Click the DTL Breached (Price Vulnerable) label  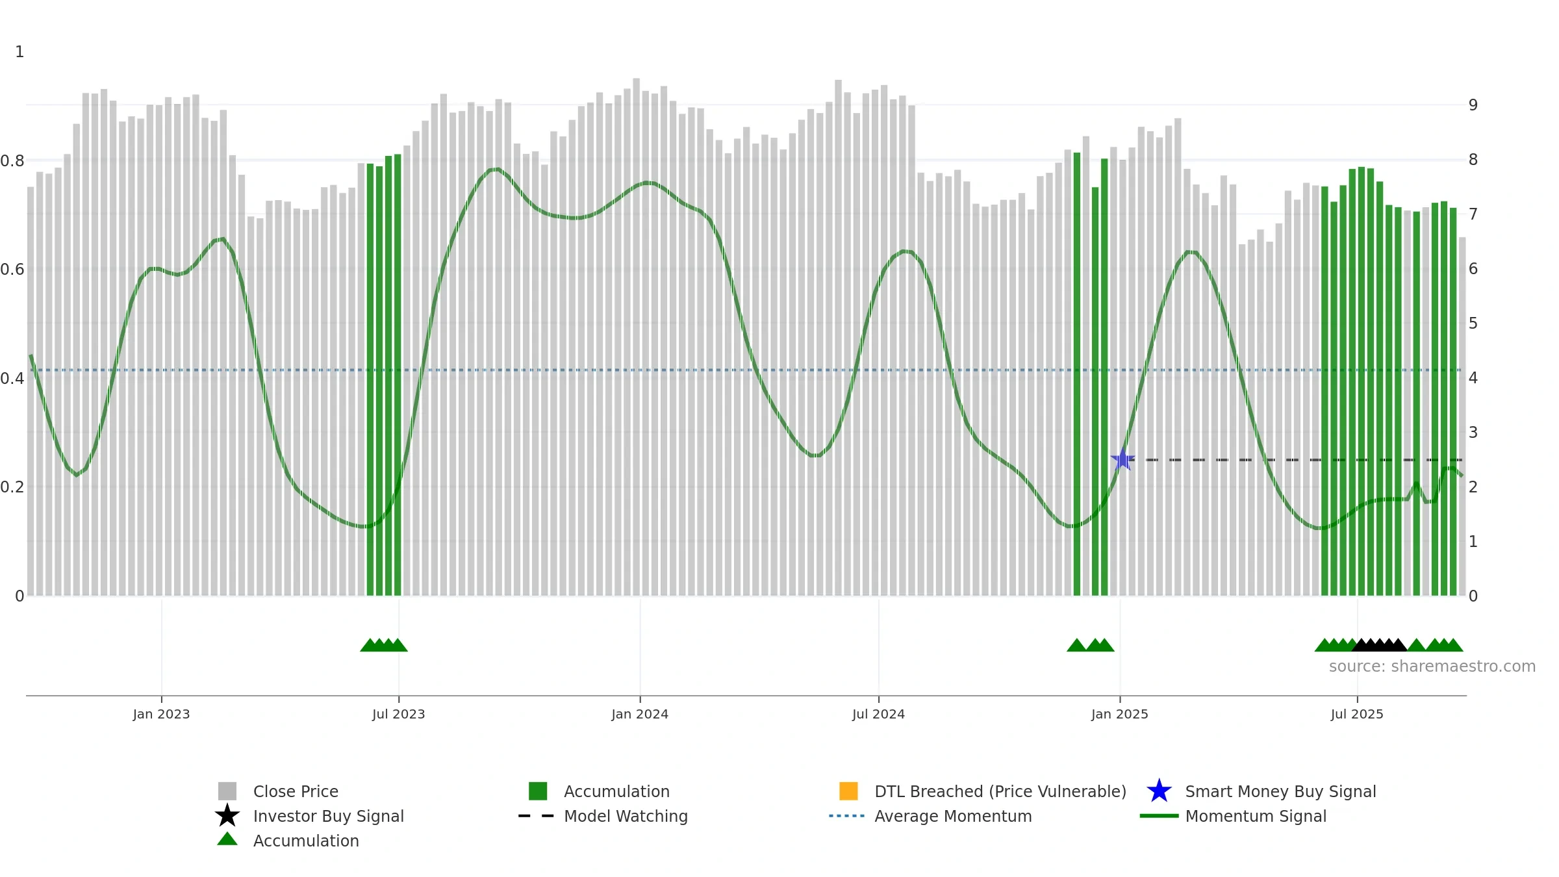[x=1000, y=791]
